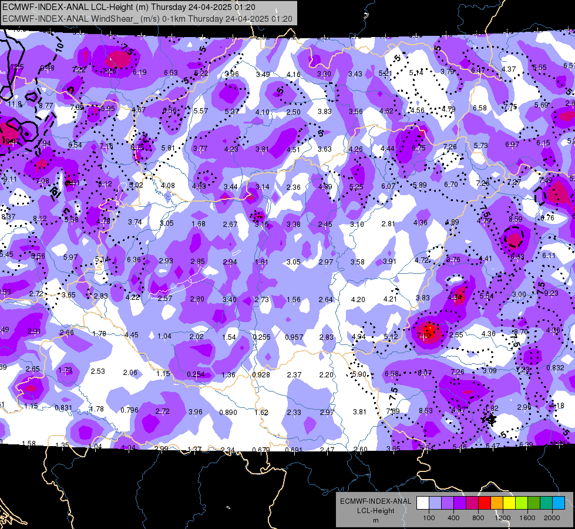Click the WindShear 0-1km title line

coord(147,19)
